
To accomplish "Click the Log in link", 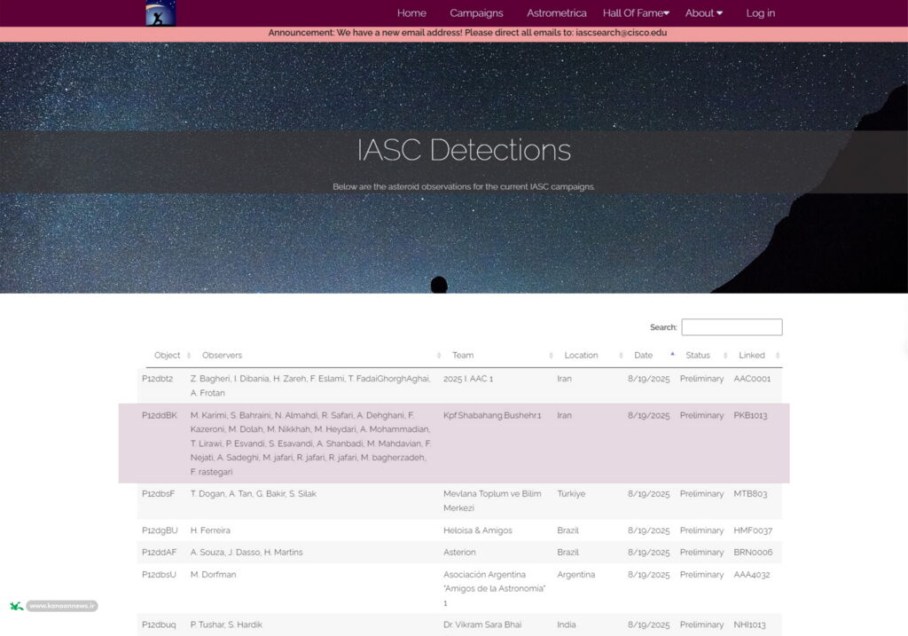I will coord(760,13).
